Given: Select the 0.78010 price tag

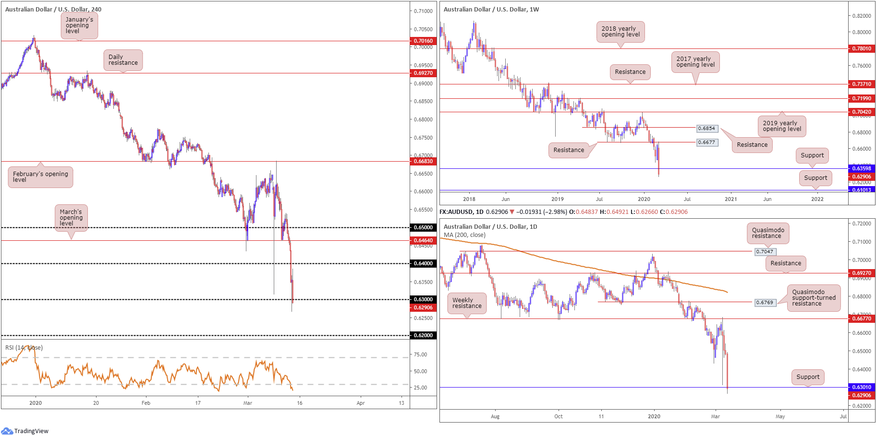Looking at the screenshot, I should (862, 48).
